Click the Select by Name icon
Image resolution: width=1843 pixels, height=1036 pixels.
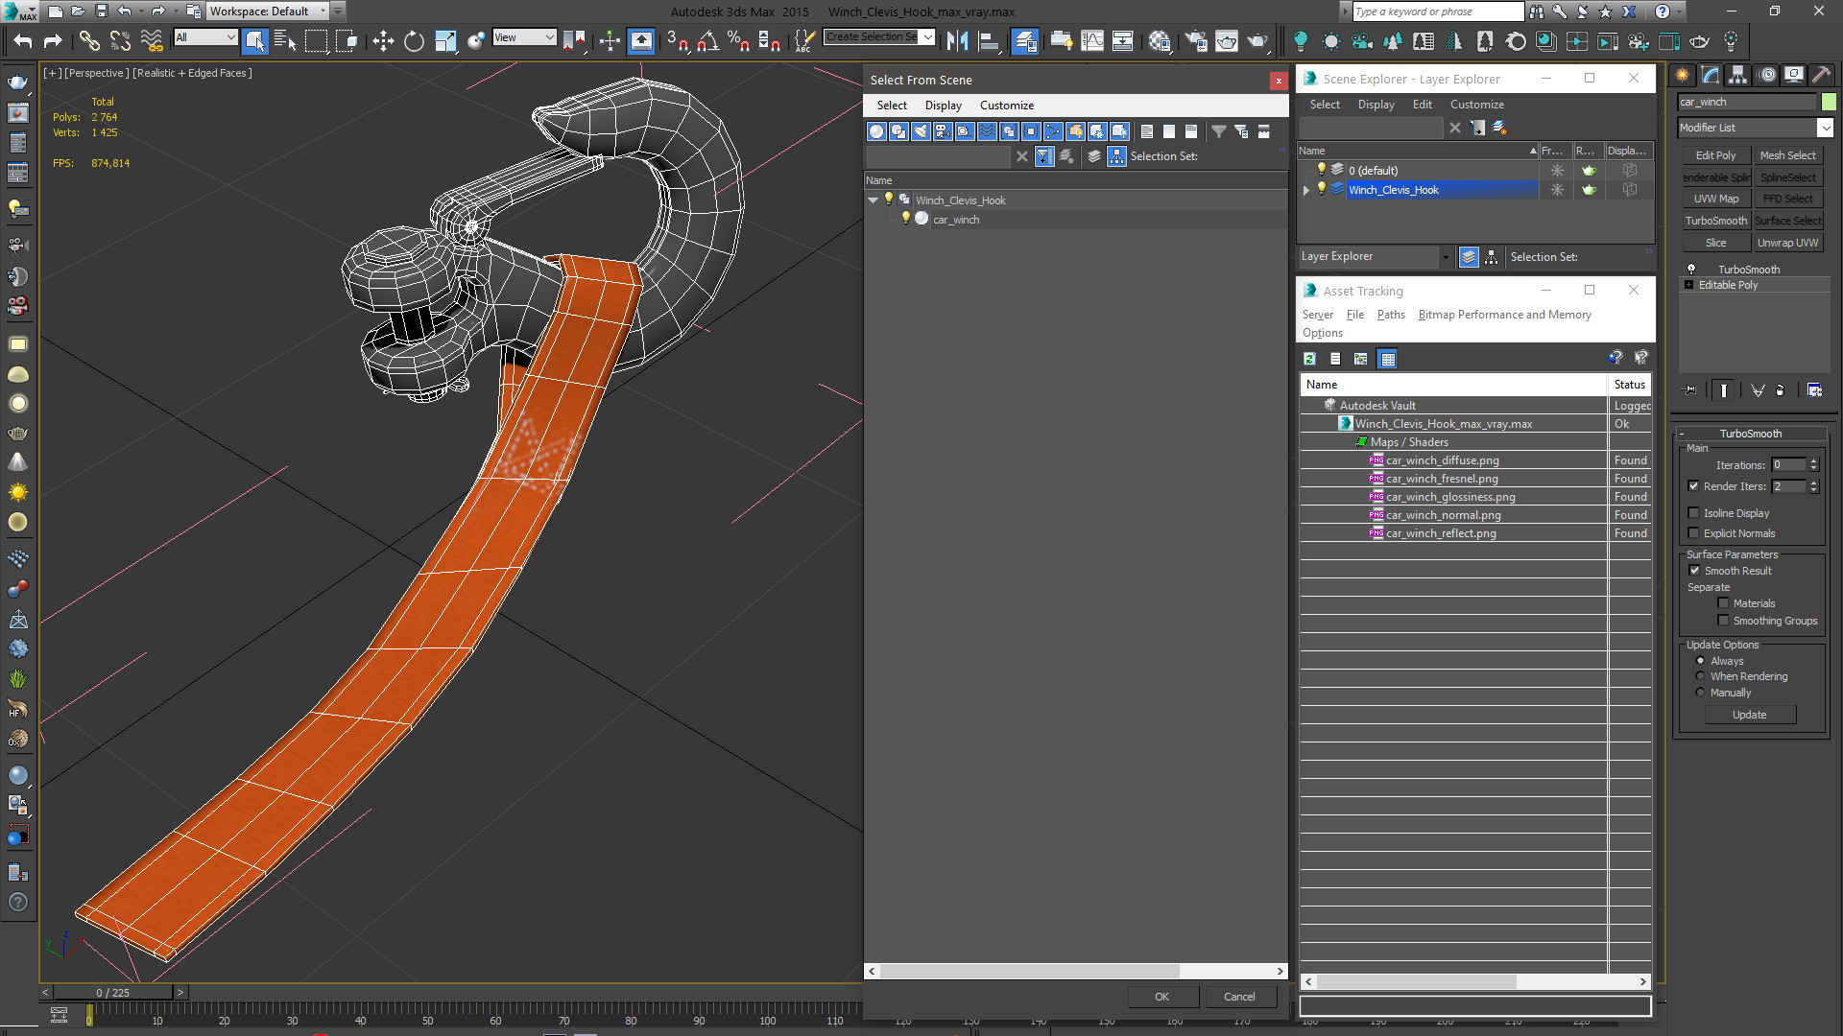[x=285, y=40]
